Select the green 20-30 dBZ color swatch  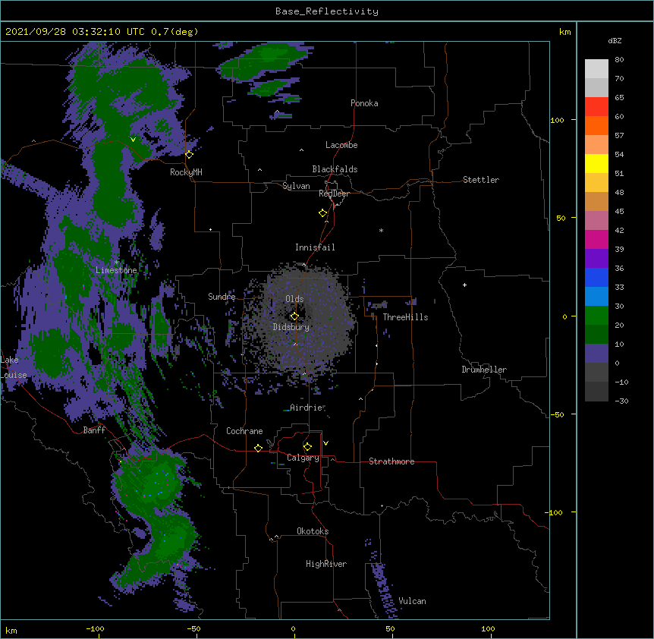(x=596, y=316)
